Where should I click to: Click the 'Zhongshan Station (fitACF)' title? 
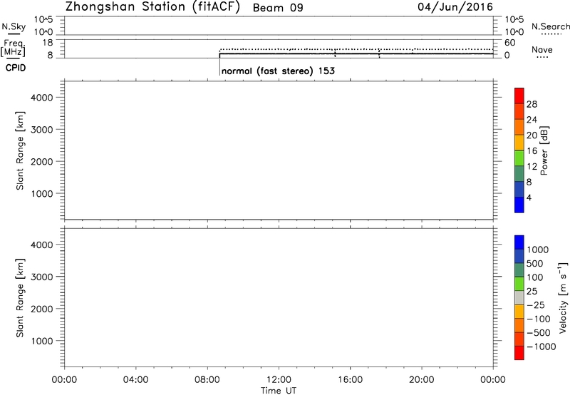pyautogui.click(x=153, y=7)
